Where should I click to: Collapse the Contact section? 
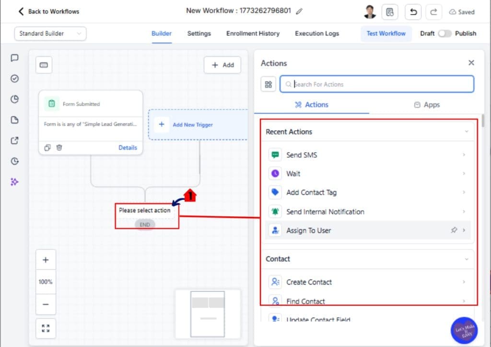pos(467,259)
